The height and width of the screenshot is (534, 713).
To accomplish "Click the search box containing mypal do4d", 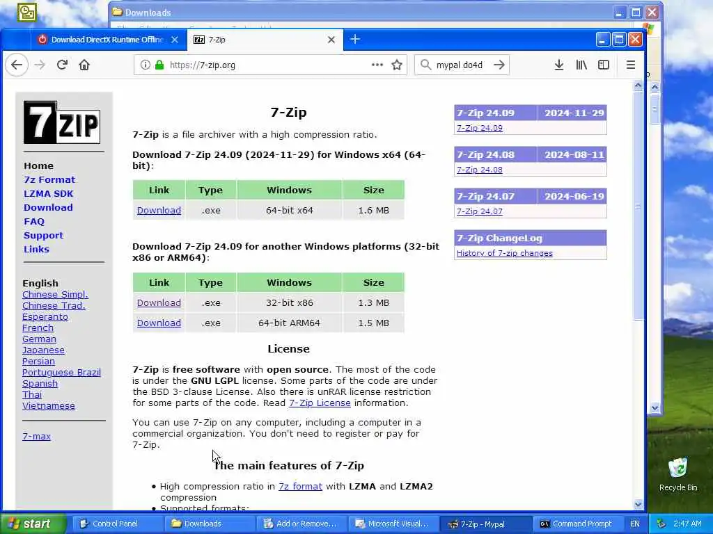I will coord(462,65).
